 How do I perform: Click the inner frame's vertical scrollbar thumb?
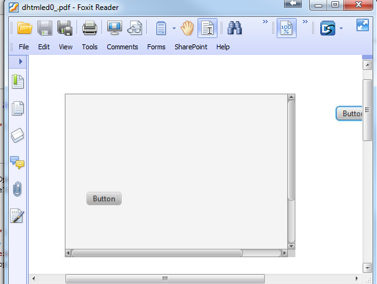291,150
